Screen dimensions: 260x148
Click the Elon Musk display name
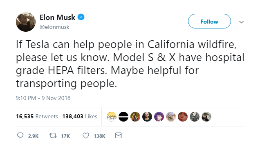click(x=57, y=17)
